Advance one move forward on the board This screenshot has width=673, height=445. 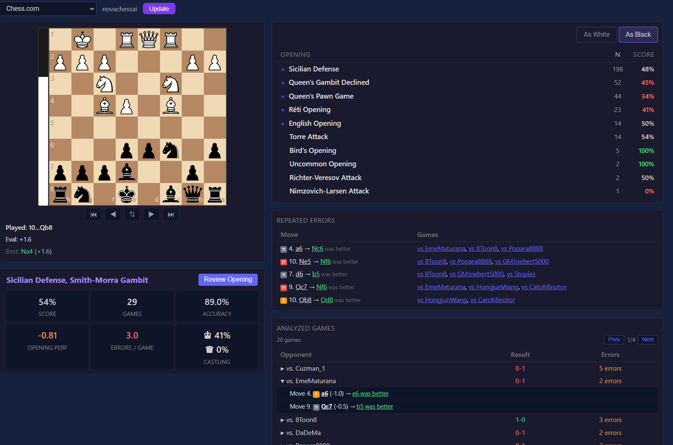(151, 214)
